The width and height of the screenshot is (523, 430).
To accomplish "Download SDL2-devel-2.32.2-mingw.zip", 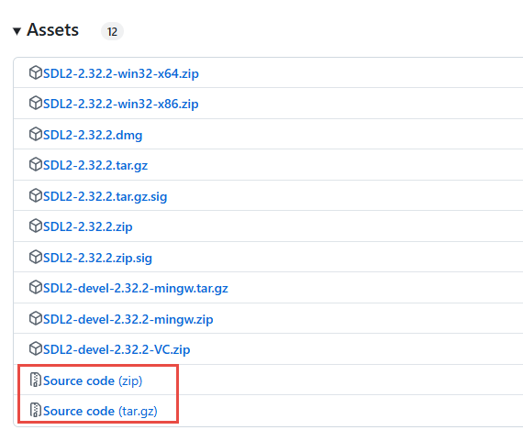I will click(128, 319).
